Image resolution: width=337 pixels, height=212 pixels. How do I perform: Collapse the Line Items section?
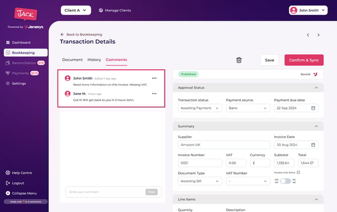click(316, 200)
